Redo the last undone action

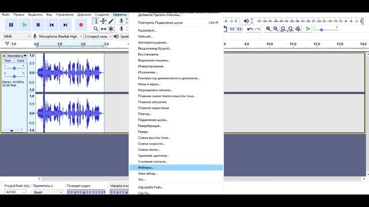tap(257, 29)
